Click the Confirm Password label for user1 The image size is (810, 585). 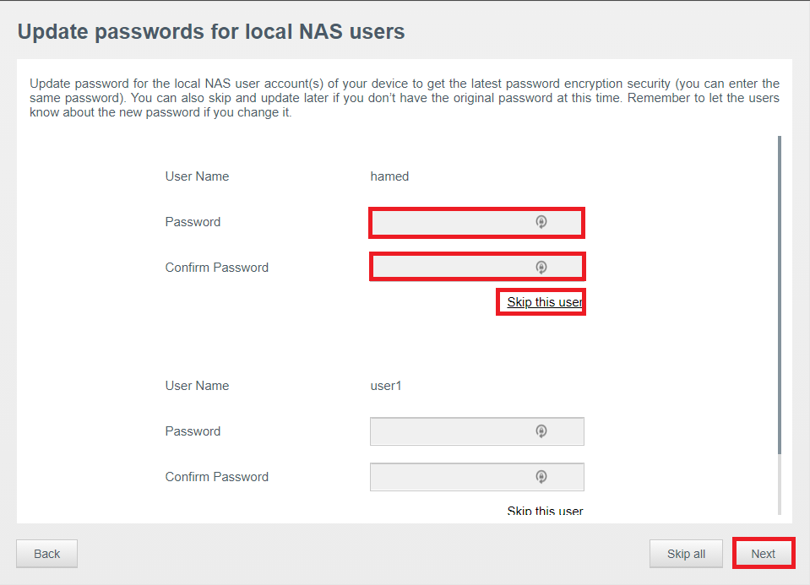[x=216, y=477]
